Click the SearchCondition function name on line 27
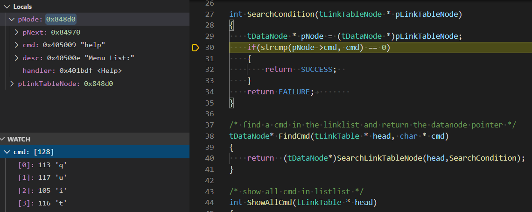 point(281,14)
